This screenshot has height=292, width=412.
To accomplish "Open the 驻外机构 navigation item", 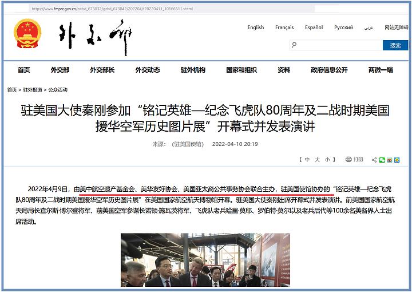I will coord(193,70).
